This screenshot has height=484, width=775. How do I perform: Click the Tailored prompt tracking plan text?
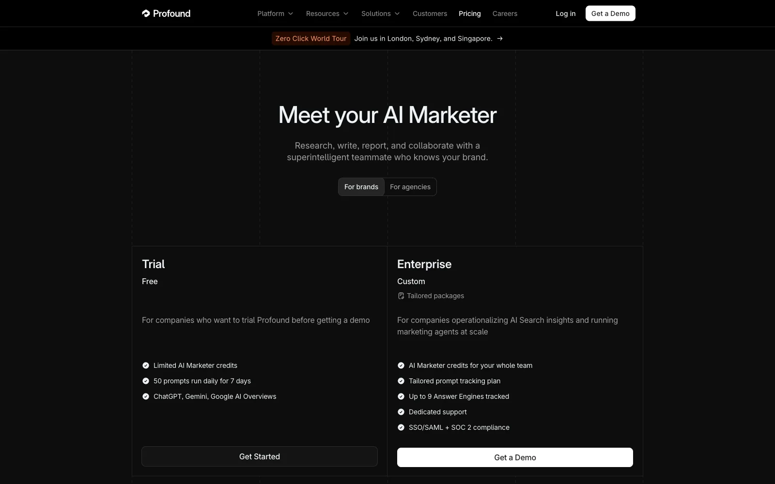tap(454, 381)
